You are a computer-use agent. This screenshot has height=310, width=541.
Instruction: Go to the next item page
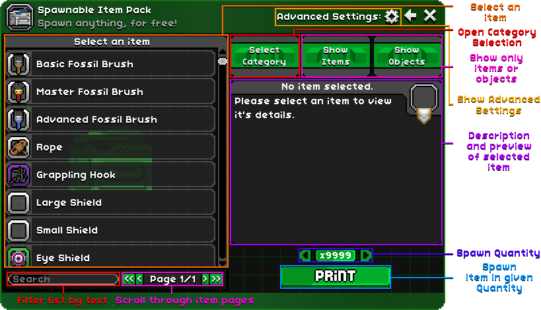pos(205,279)
